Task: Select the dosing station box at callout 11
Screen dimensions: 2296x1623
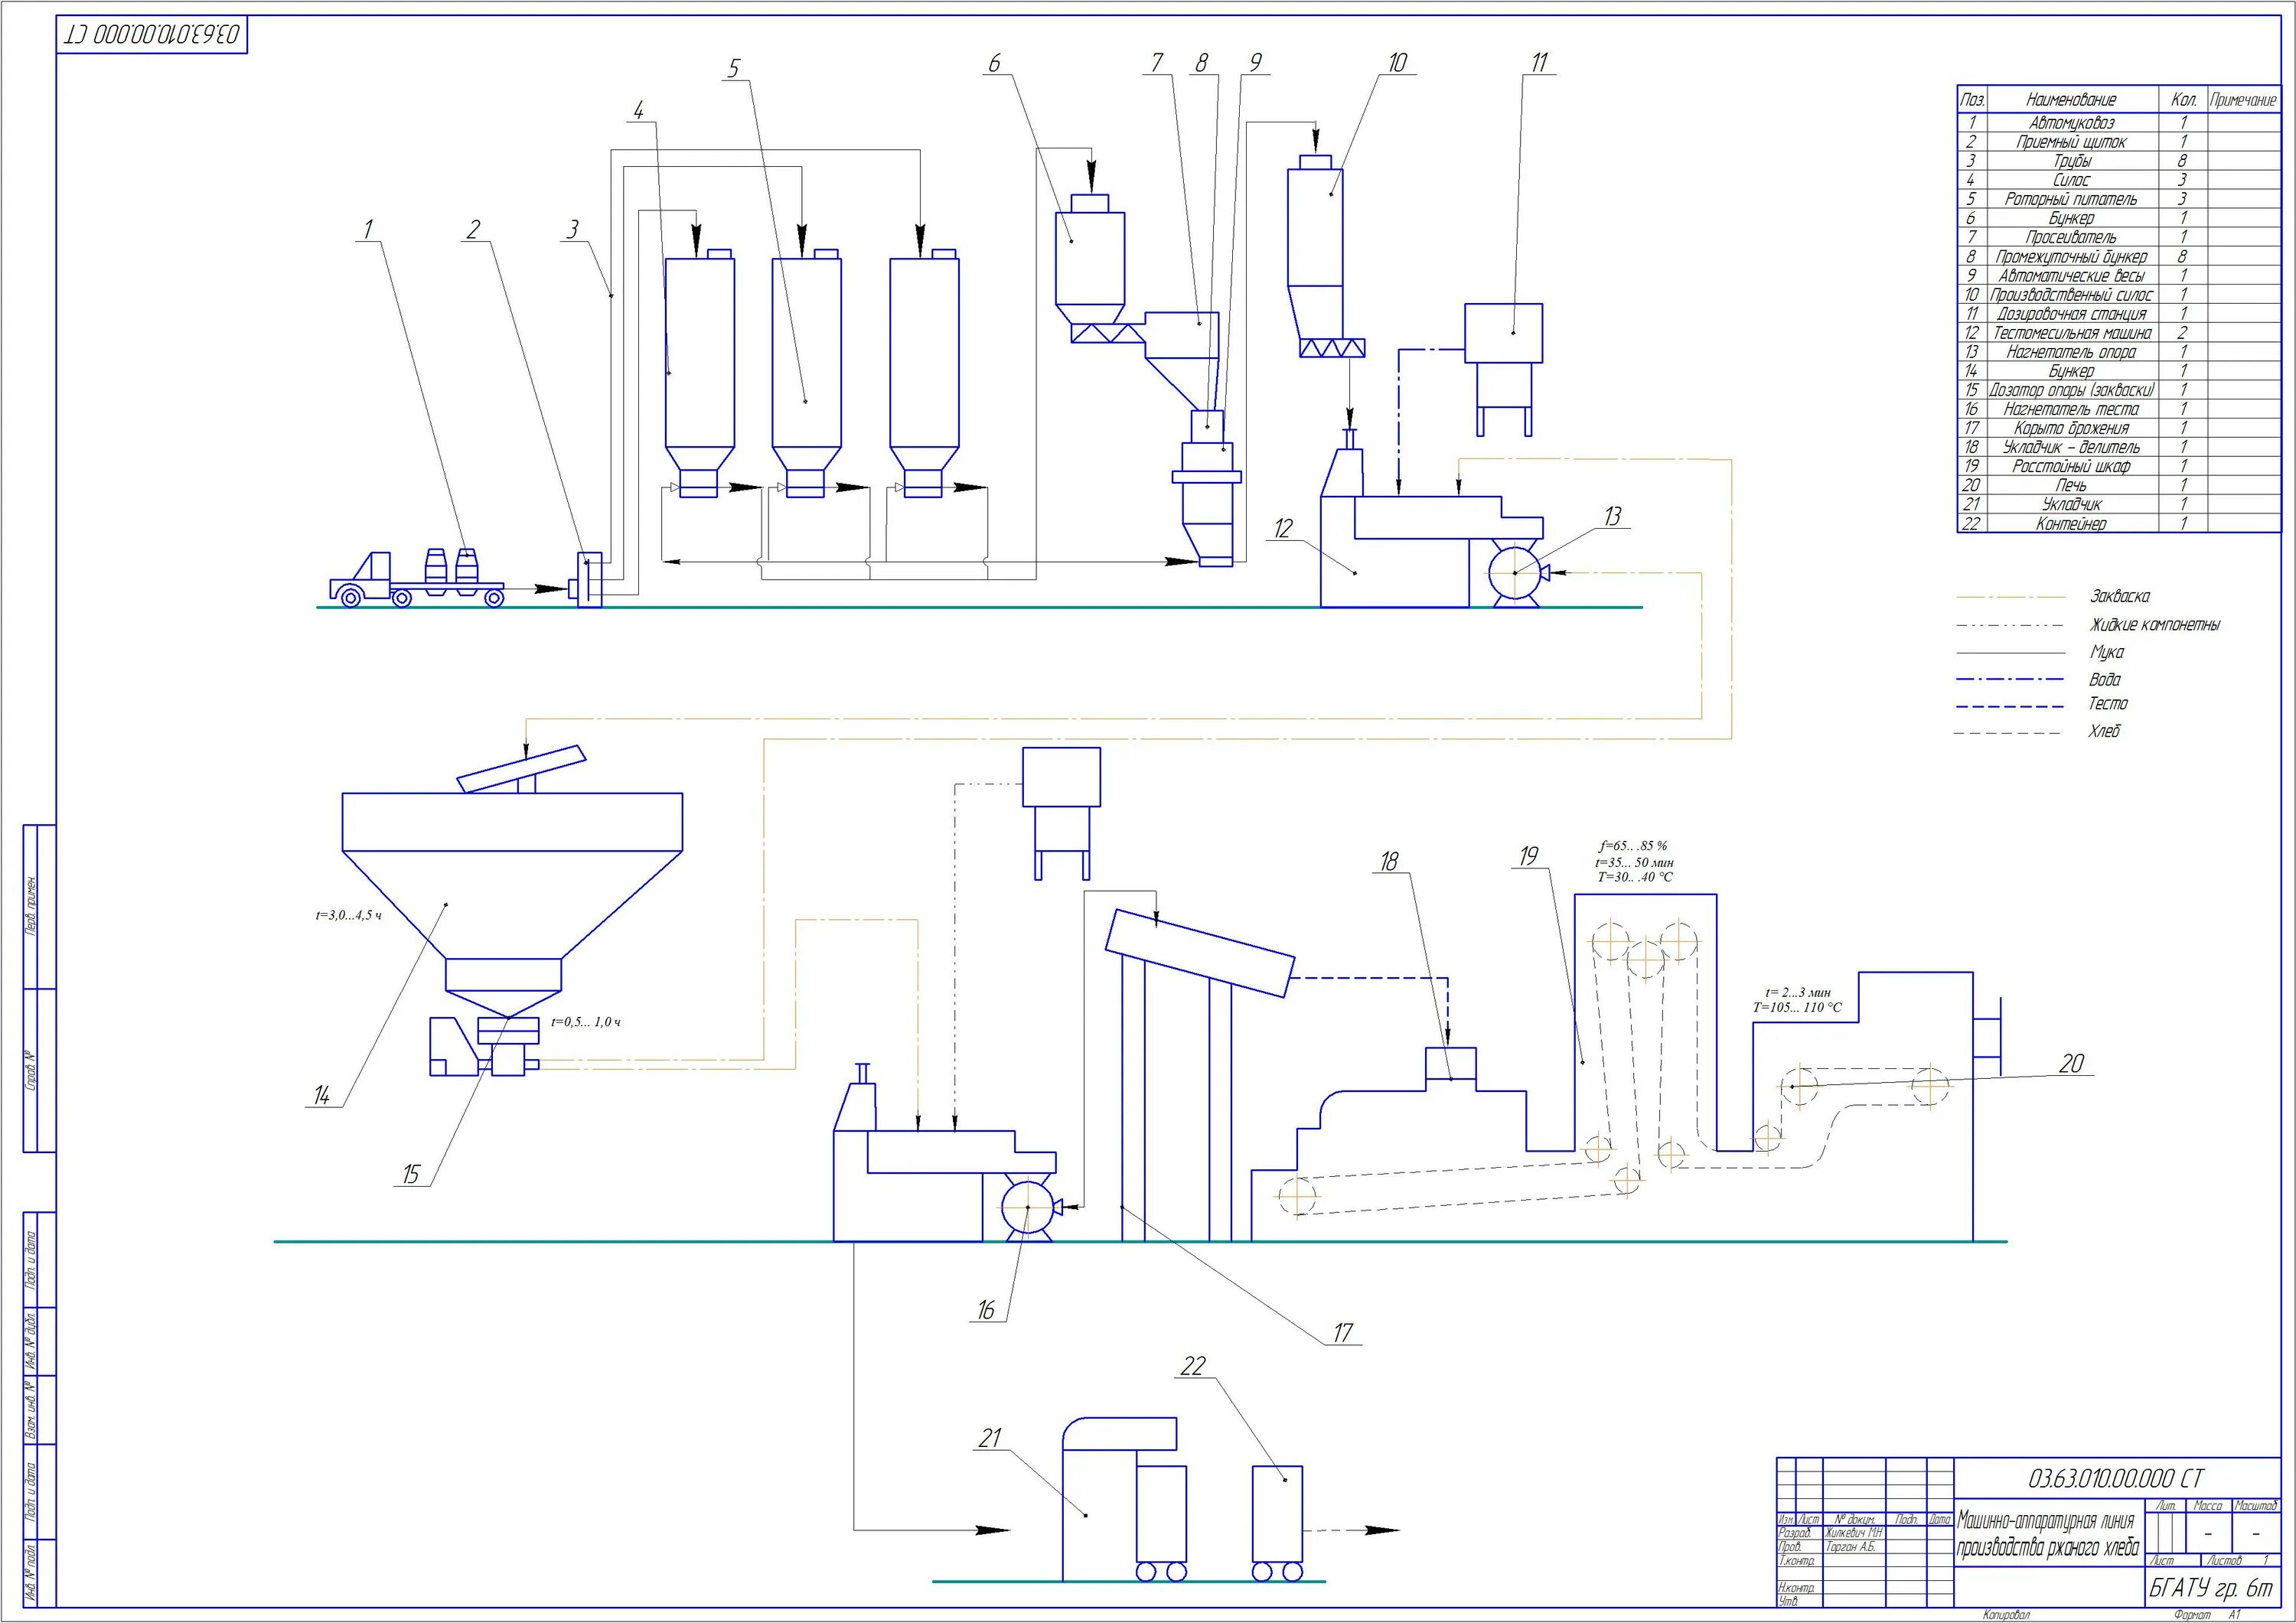Action: 1504,333
